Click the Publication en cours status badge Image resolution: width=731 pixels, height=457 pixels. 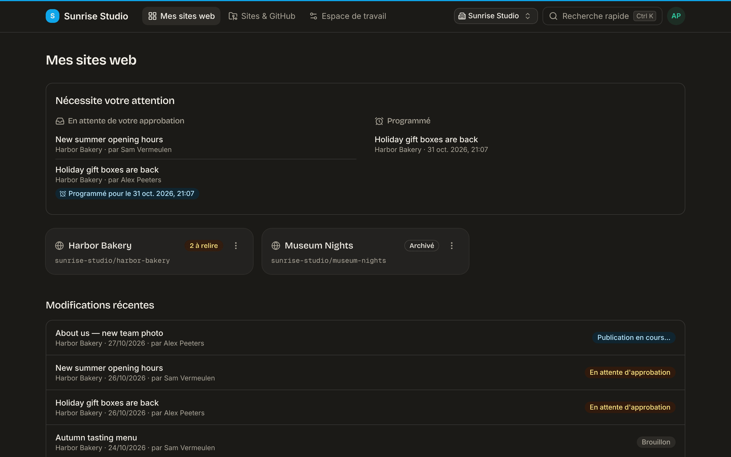tap(634, 338)
